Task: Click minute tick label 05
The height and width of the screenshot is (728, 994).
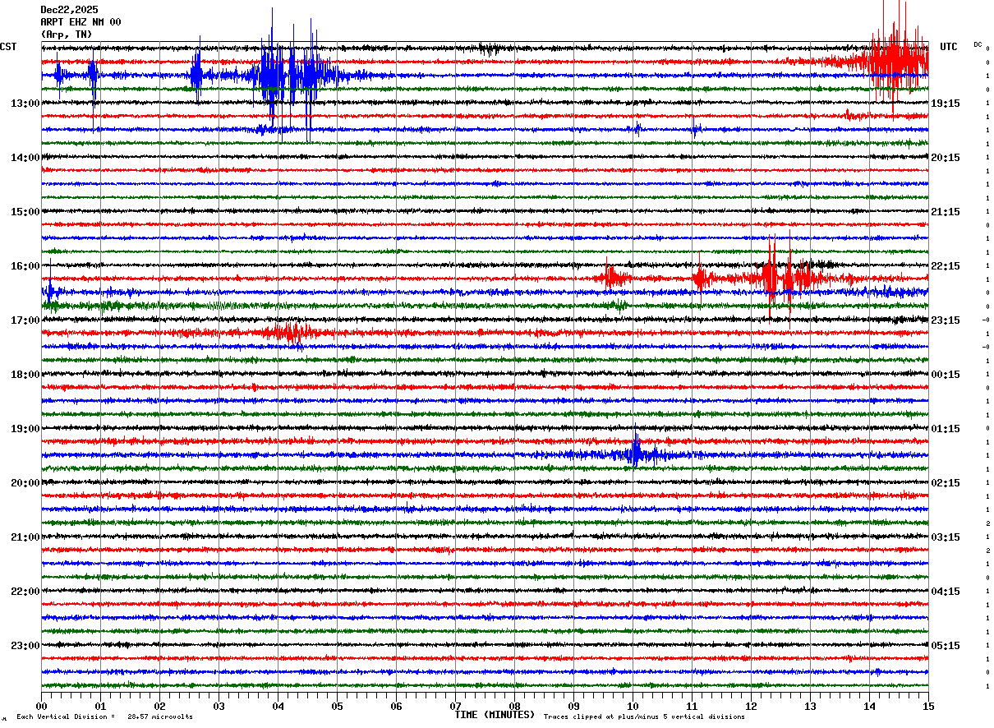Action: tap(337, 706)
